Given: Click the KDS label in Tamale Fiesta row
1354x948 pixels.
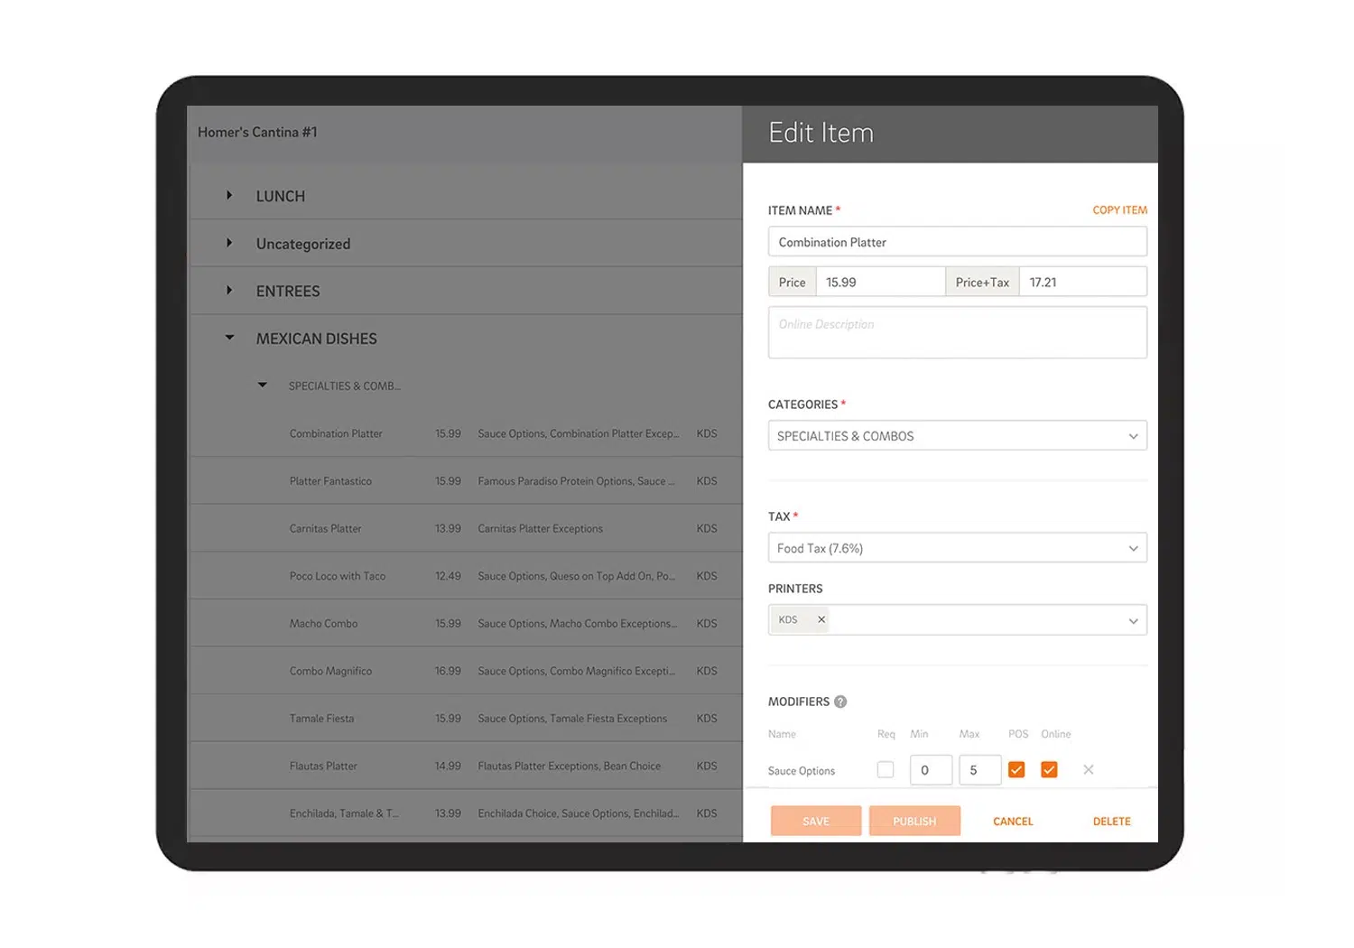Looking at the screenshot, I should (707, 718).
